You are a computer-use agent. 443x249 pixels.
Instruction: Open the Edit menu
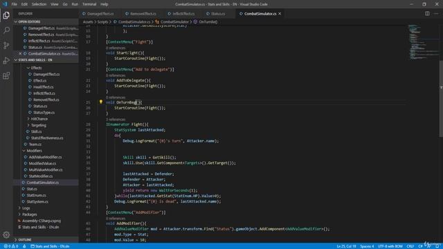[x=24, y=4]
